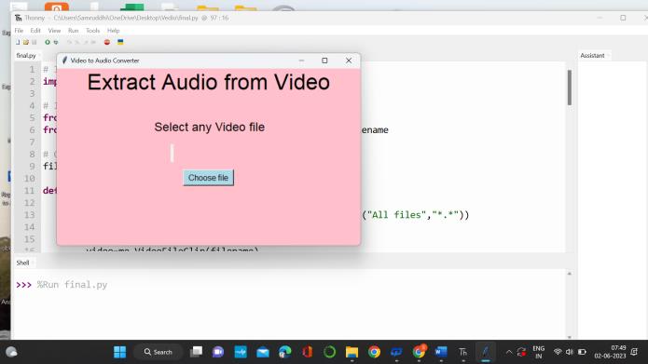Open the Help menu in Thonny
Screen dimensions: 648x364
tap(113, 31)
